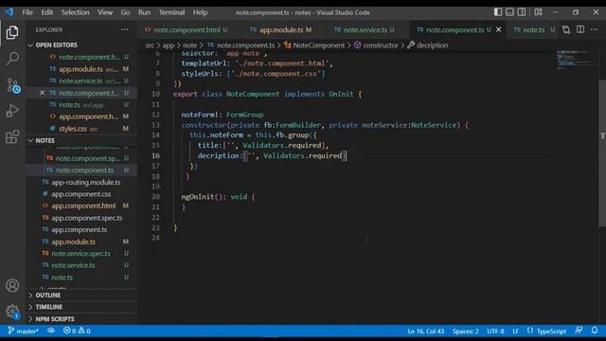Click note folder in breadcrumb
The image size is (606, 341).
(x=189, y=45)
